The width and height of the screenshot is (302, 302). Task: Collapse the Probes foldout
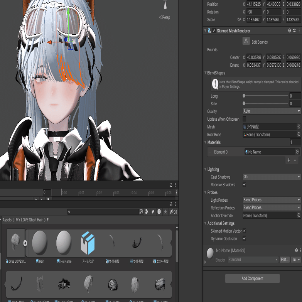[205, 192]
